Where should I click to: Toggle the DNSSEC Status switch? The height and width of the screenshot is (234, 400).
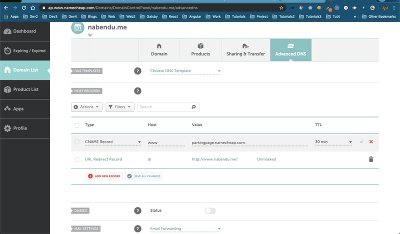(x=210, y=210)
